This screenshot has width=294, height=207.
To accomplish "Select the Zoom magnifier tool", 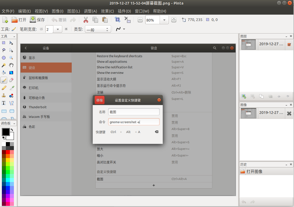I will tap(11, 58).
